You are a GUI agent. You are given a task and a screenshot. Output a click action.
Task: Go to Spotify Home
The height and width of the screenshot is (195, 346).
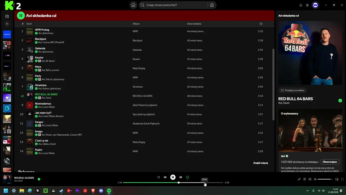133,5
